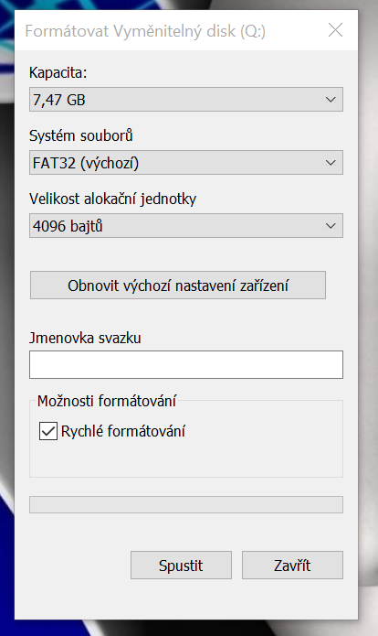The image size is (378, 636).
Task: Click the Velikost alokační jednotky label
Action: (x=113, y=199)
